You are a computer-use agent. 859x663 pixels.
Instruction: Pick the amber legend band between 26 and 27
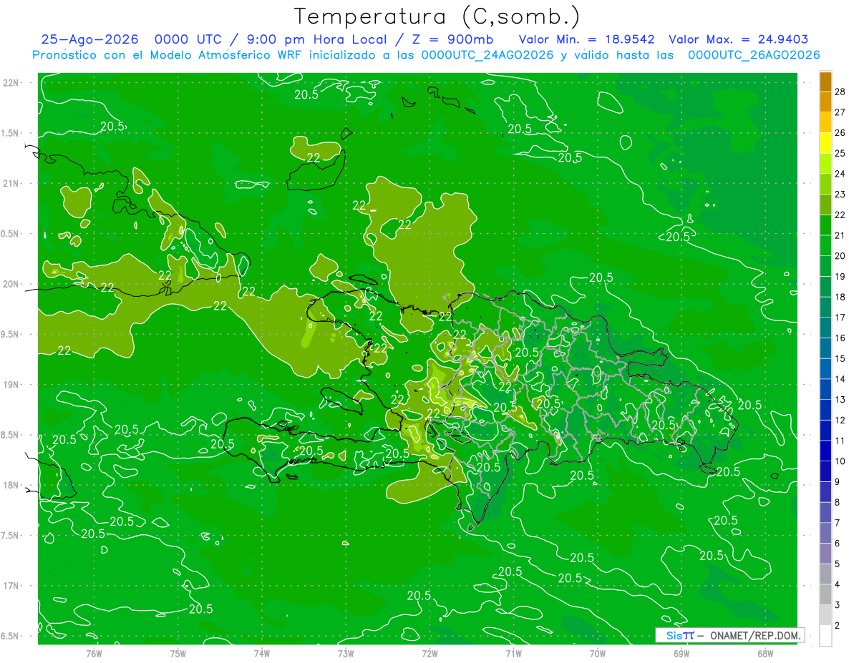click(x=825, y=122)
